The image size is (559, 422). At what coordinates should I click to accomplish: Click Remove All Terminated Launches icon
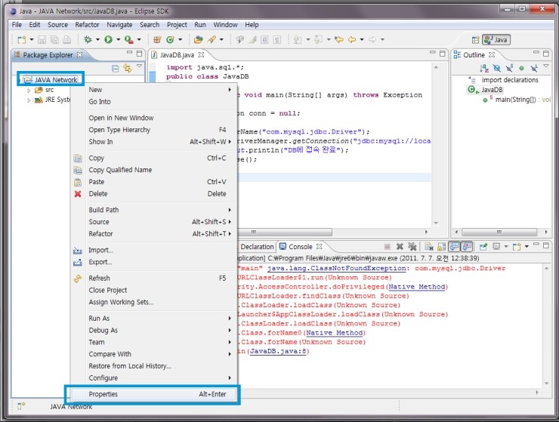[412, 246]
